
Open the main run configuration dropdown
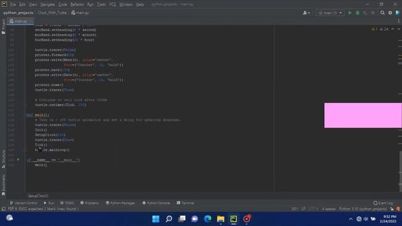(330, 13)
